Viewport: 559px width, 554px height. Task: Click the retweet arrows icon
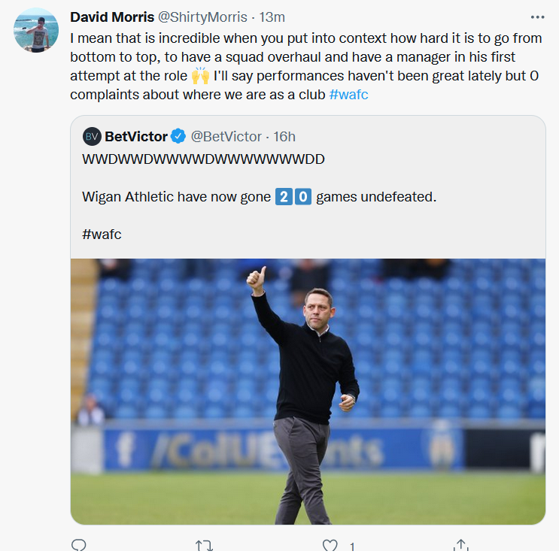click(x=204, y=546)
